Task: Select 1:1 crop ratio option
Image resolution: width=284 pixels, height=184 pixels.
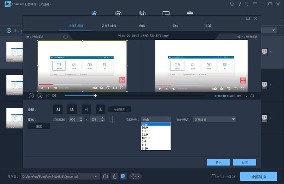Action: coord(144,145)
